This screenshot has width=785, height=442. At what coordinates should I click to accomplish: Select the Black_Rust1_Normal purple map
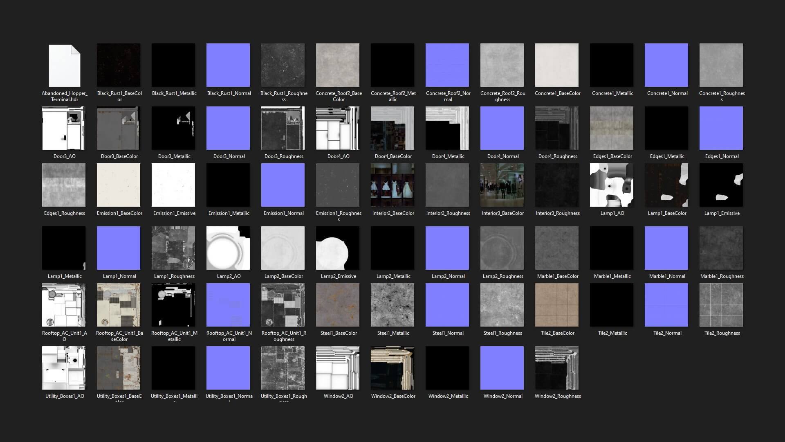(228, 65)
